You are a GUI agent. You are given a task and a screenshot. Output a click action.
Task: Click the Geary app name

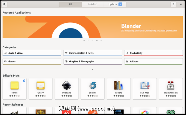(41, 93)
